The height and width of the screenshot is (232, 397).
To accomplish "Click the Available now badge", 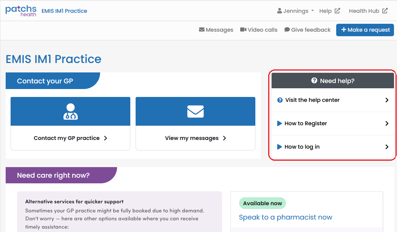I will (262, 203).
